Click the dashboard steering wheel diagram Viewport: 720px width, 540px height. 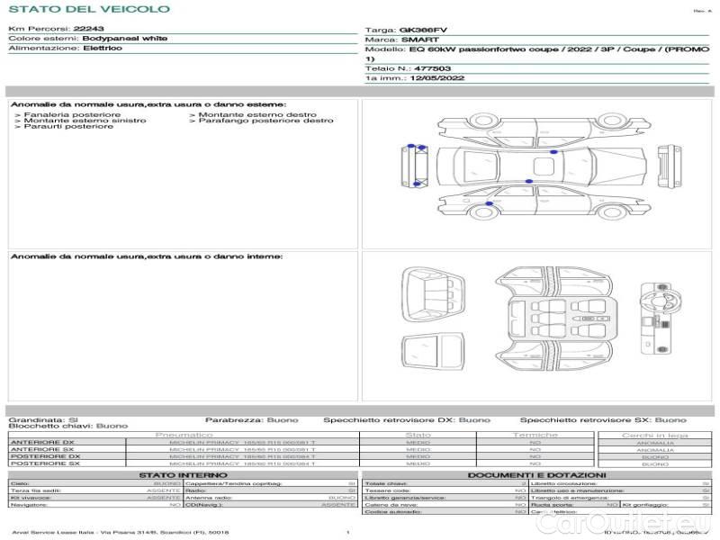(x=659, y=319)
